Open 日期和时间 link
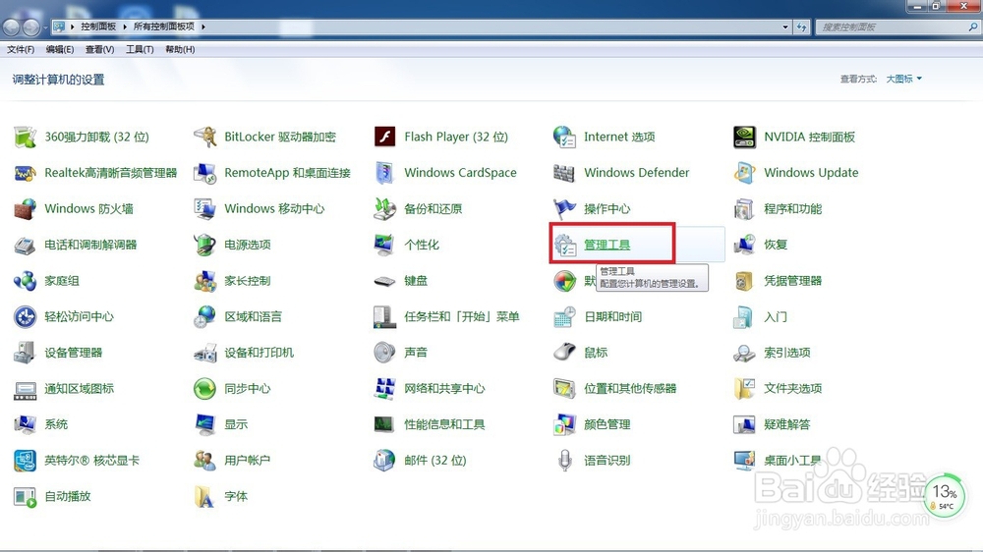This screenshot has width=983, height=552. point(613,316)
